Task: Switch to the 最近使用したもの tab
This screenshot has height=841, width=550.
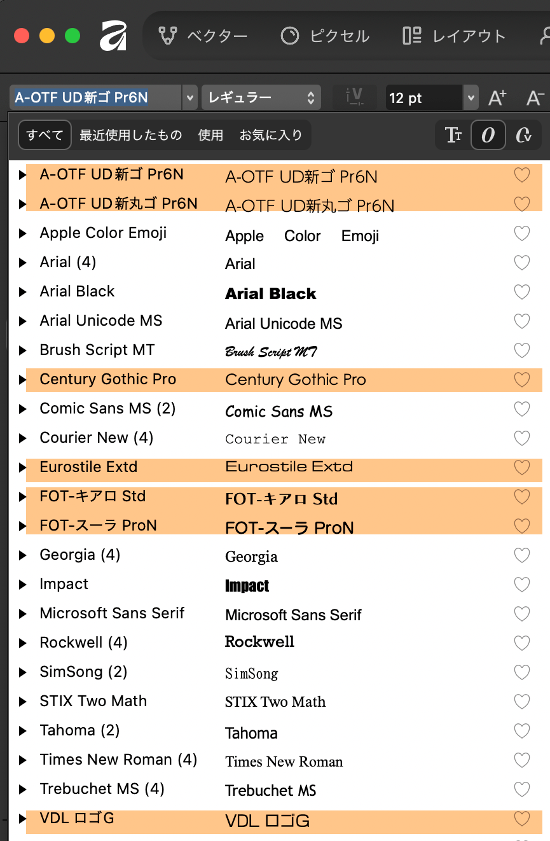Action: [x=131, y=135]
